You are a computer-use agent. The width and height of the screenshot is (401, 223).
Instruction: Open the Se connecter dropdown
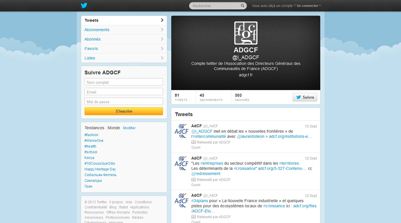pyautogui.click(x=308, y=6)
